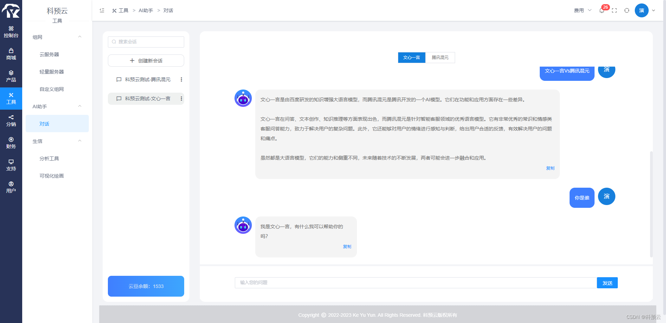Screen dimensions: 666x323
Task: Collapse the sidebar with the fold icon
Action: 102,10
